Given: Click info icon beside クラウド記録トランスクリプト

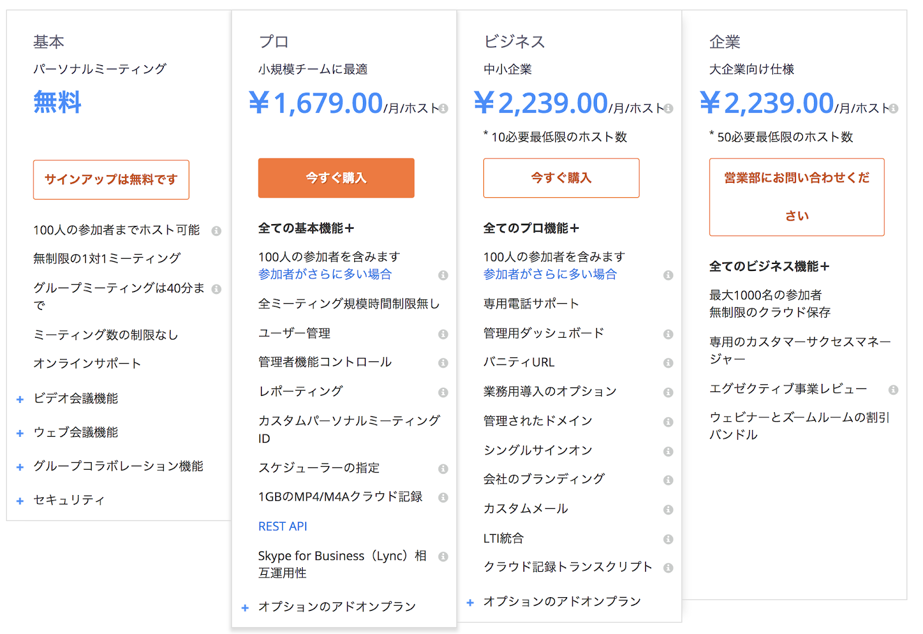Looking at the screenshot, I should click(668, 568).
